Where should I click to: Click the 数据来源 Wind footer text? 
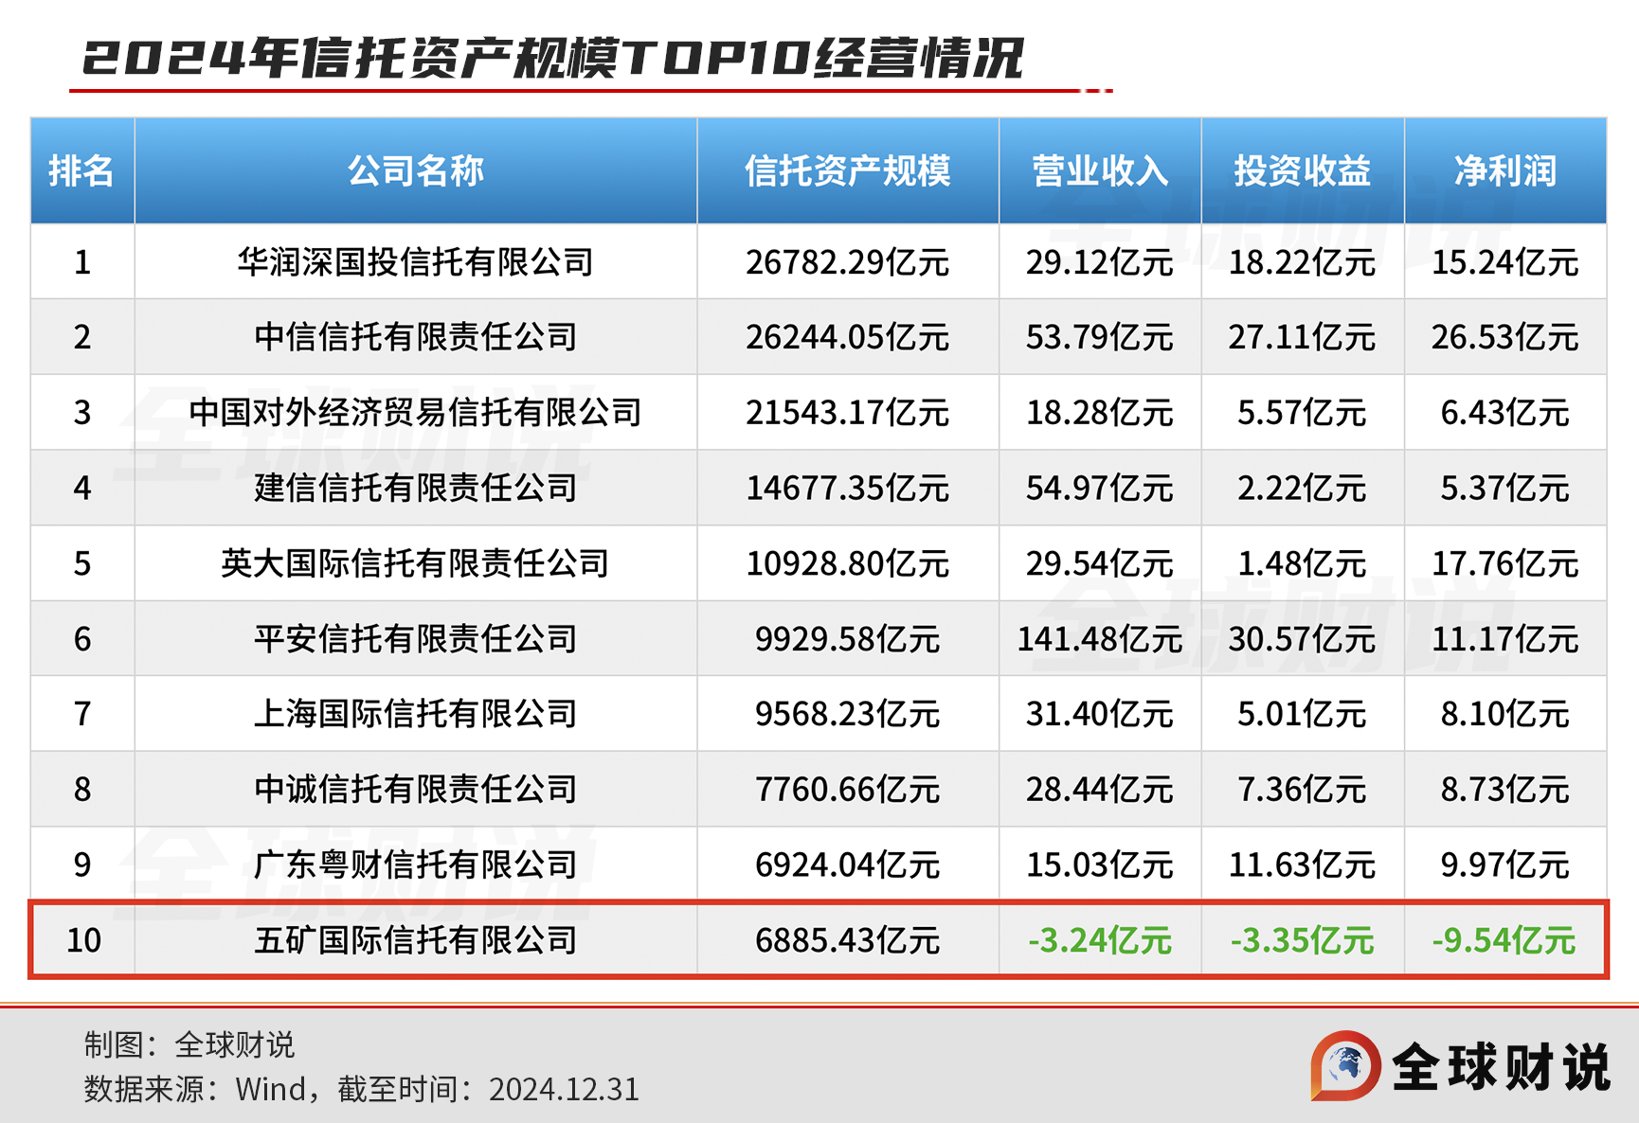tap(361, 1089)
